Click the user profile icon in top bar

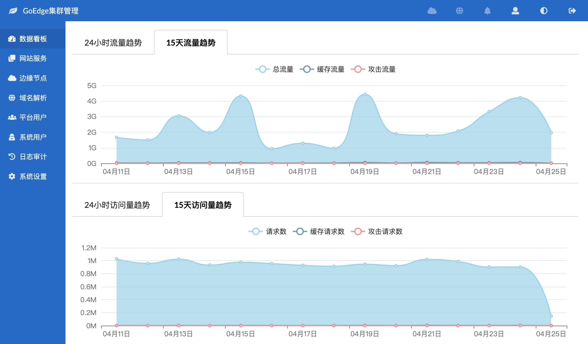(x=515, y=11)
